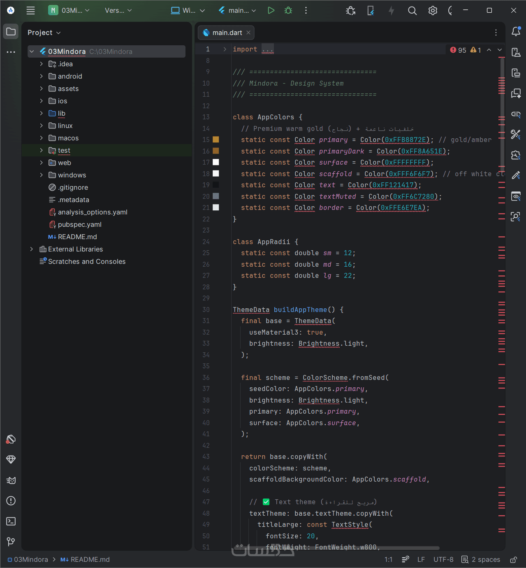Open the Terminal tool window
Image resolution: width=526 pixels, height=568 pixels.
click(11, 521)
